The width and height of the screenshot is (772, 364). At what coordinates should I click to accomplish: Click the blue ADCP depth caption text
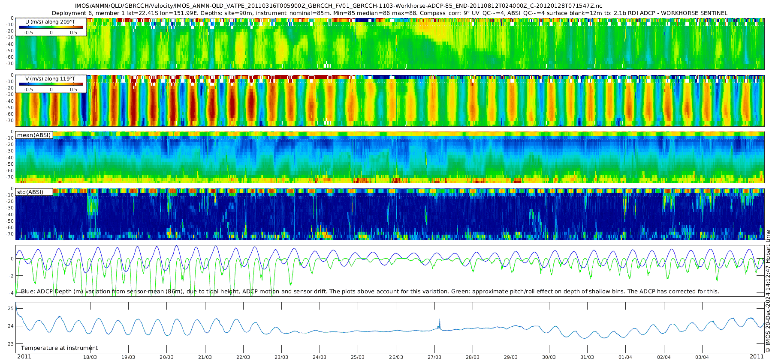(x=370, y=292)
